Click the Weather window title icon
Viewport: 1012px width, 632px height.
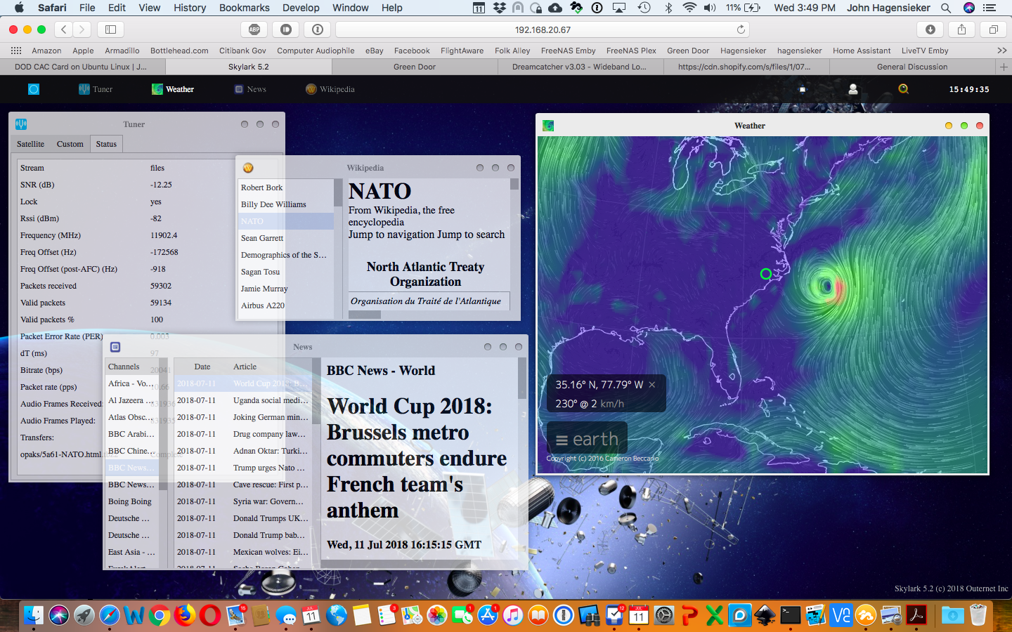point(548,126)
